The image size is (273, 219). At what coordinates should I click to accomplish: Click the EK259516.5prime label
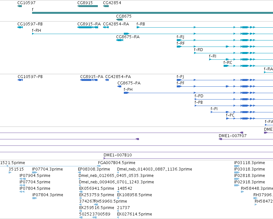(x=97, y=208)
